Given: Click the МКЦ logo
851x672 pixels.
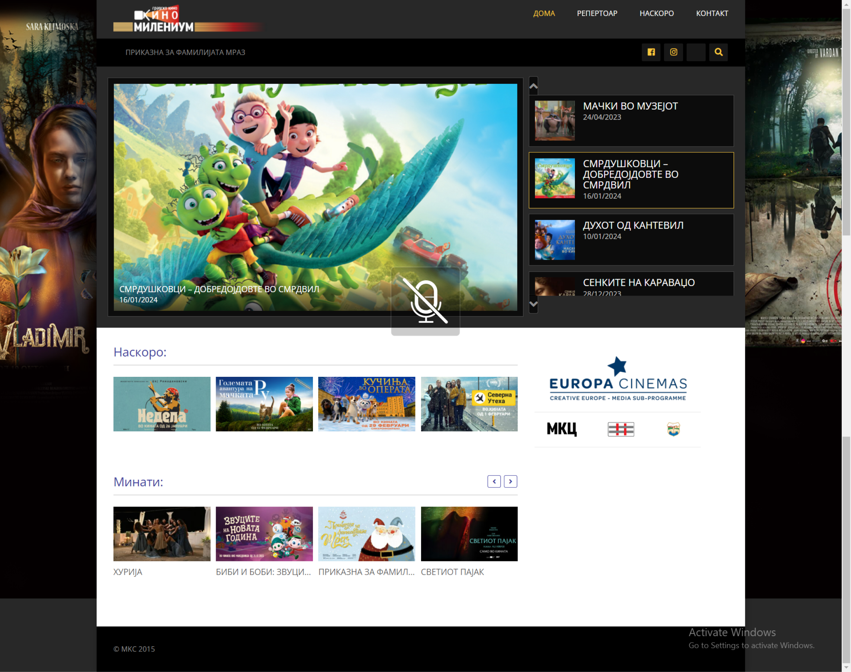Looking at the screenshot, I should (561, 429).
